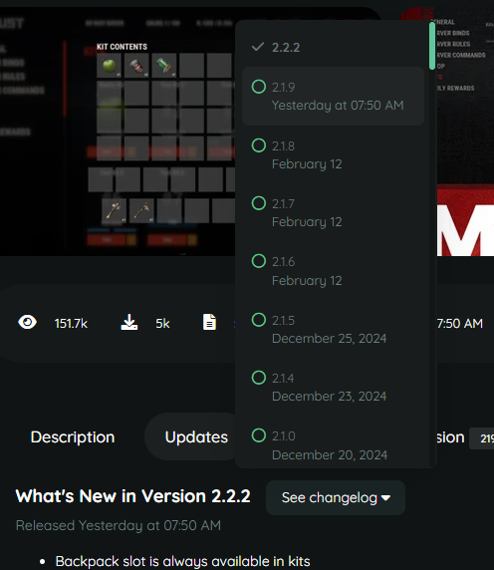This screenshot has width=494, height=570.
Task: Click the document file icon
Action: 209,322
